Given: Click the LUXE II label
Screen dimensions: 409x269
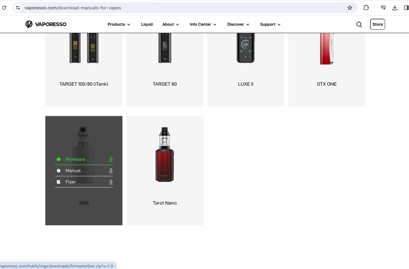Looking at the screenshot, I should point(246,84).
